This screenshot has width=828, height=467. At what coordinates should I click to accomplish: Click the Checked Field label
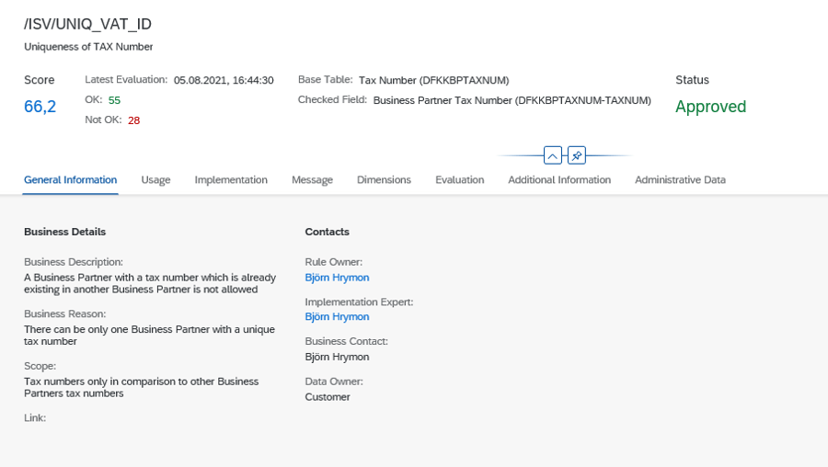332,99
